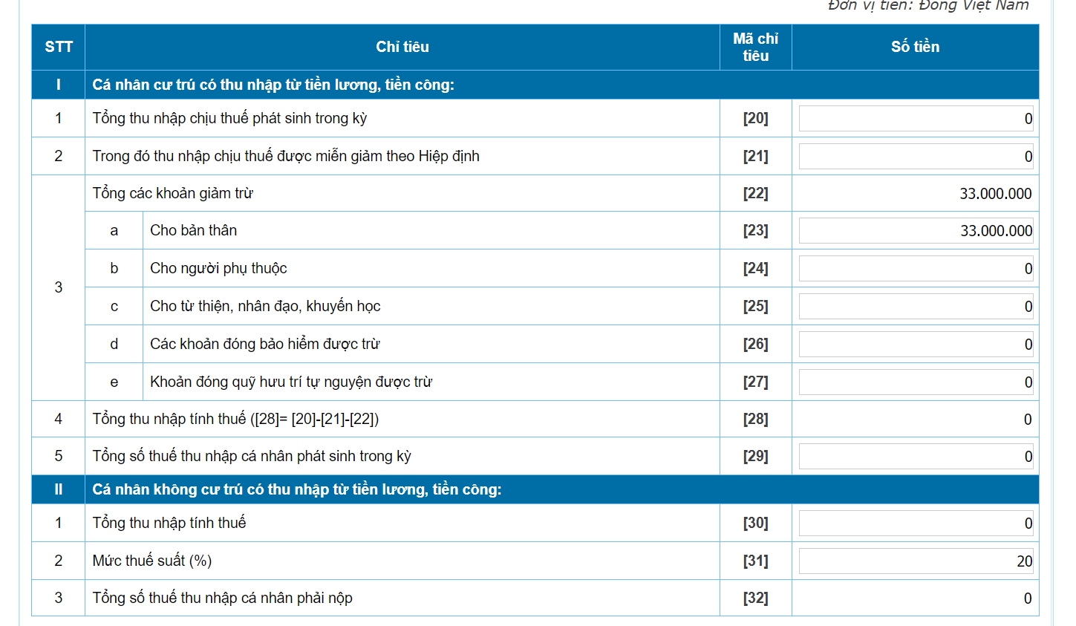The image size is (1076, 626).
Task: Click the computed total deductions value for [22]
Action: point(995,194)
